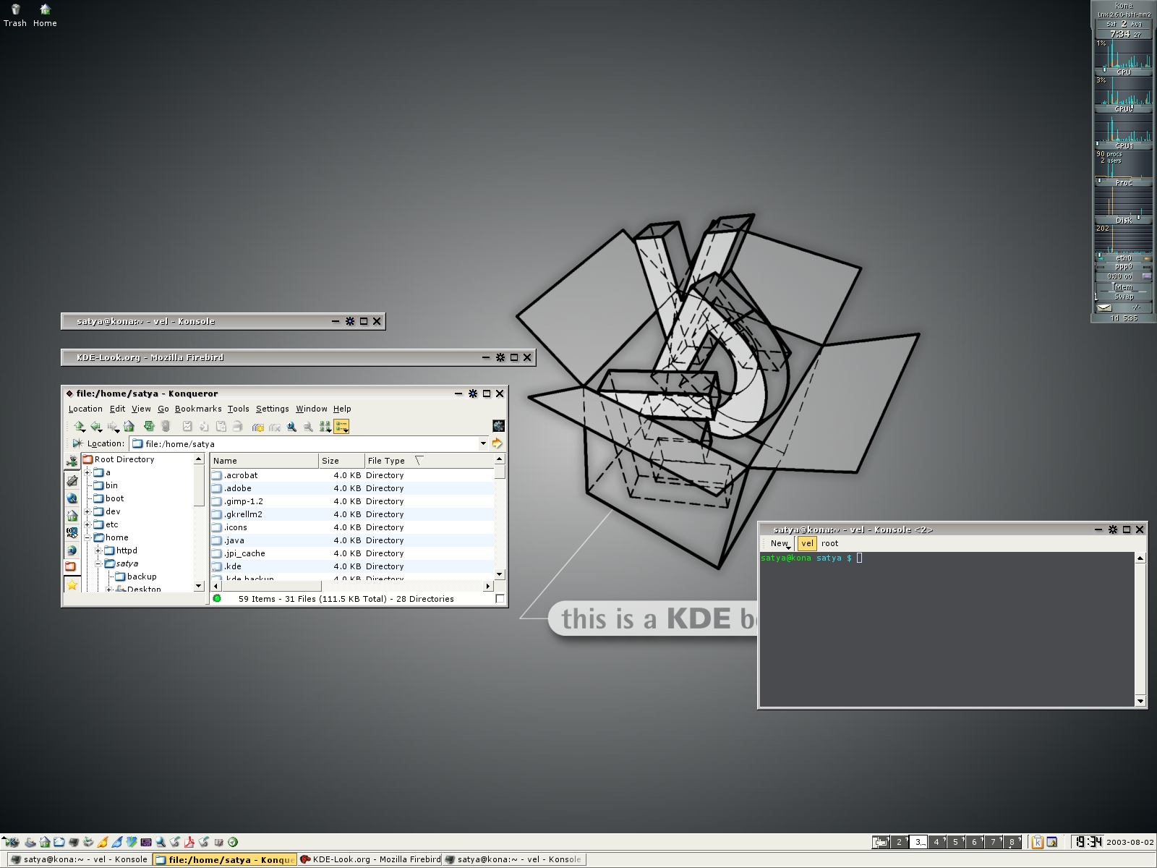
Task: Click the Zoom Out magnifier in Konqueror
Action: [308, 426]
